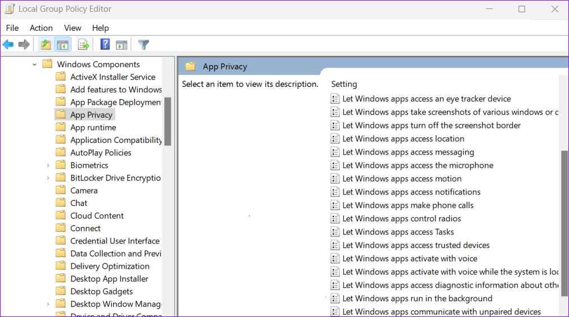Select ActiveX Installer Service folder
The height and width of the screenshot is (317, 569).
tap(113, 77)
